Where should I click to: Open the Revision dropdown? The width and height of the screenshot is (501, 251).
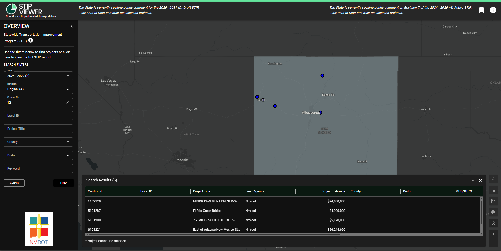pyautogui.click(x=38, y=89)
